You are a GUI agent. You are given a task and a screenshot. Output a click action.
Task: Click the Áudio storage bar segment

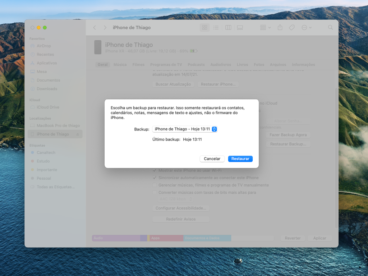pos(116,238)
